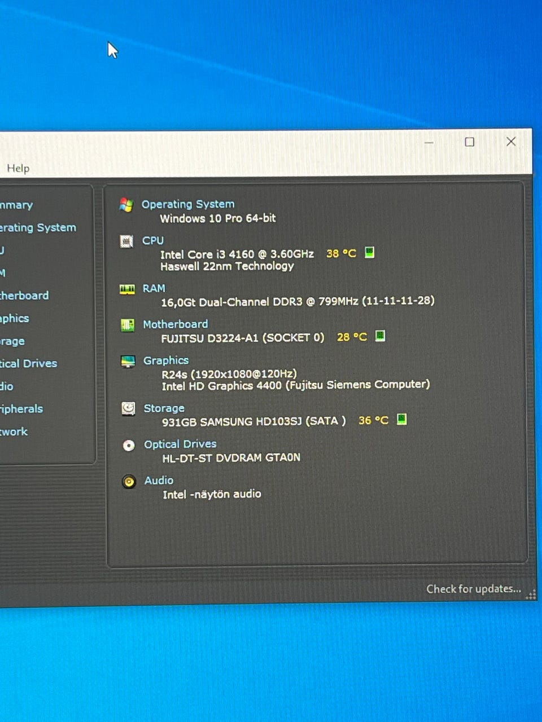Click the Motherboard icon
The height and width of the screenshot is (722, 542).
tap(128, 325)
